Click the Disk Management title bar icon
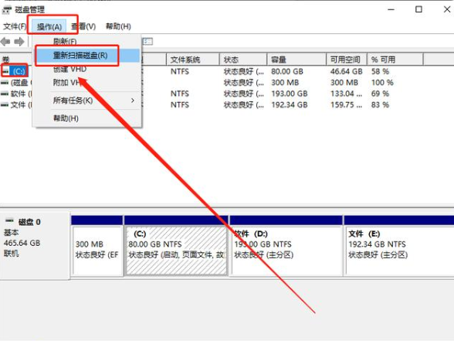Screen dimensions: 454x341 click(x=7, y=10)
